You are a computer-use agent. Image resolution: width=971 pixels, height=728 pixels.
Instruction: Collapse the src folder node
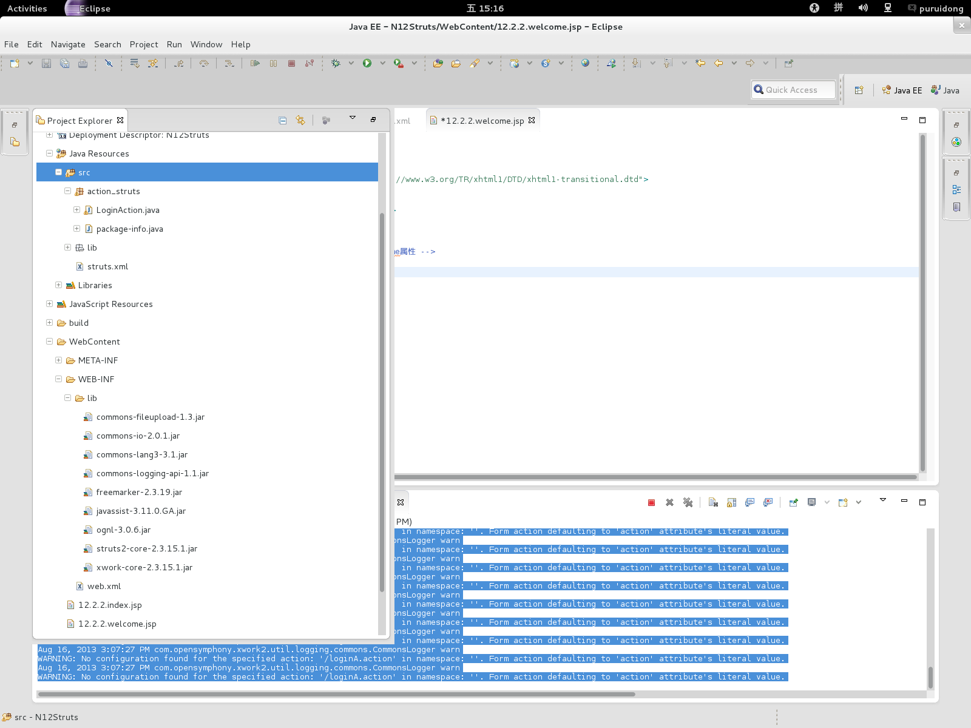point(58,172)
